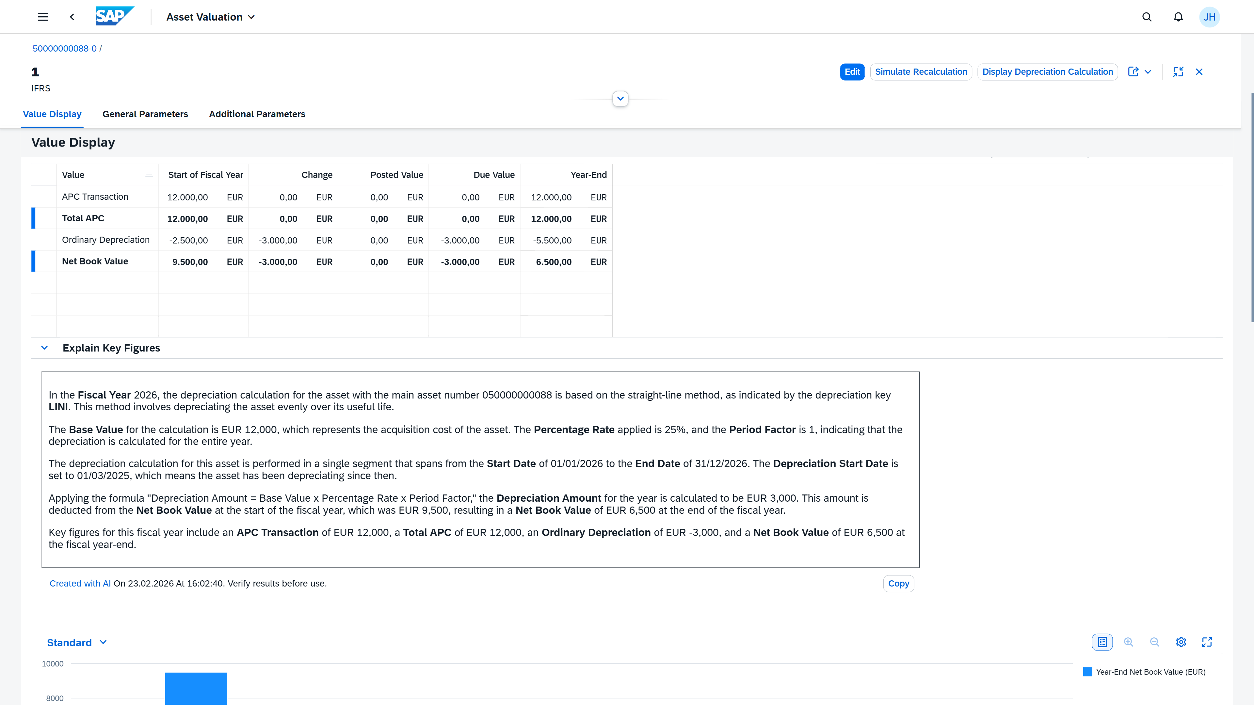Viewport: 1254px width, 705px height.
Task: Open the search icon in header
Action: coord(1147,17)
